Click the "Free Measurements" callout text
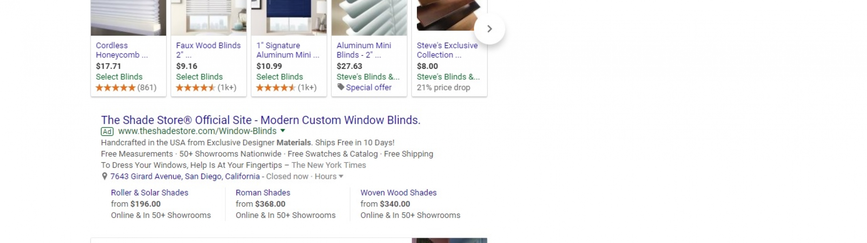This screenshot has width=867, height=243. (137, 154)
